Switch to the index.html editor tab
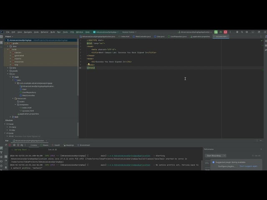Screen dimensions: 267x200 point(124,37)
